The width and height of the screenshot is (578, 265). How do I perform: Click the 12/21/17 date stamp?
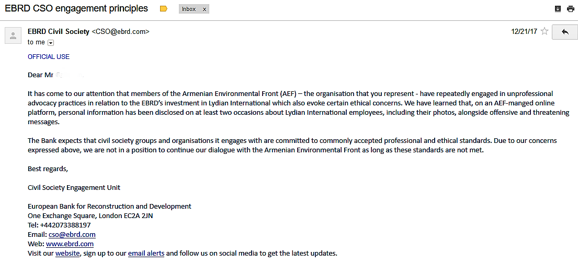524,32
